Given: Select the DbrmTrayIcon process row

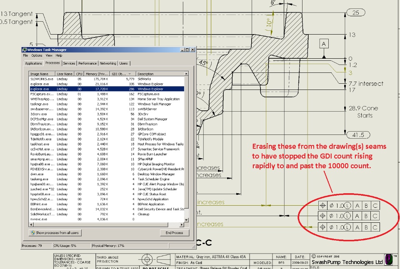Looking at the screenshot, I should click(x=106, y=124).
